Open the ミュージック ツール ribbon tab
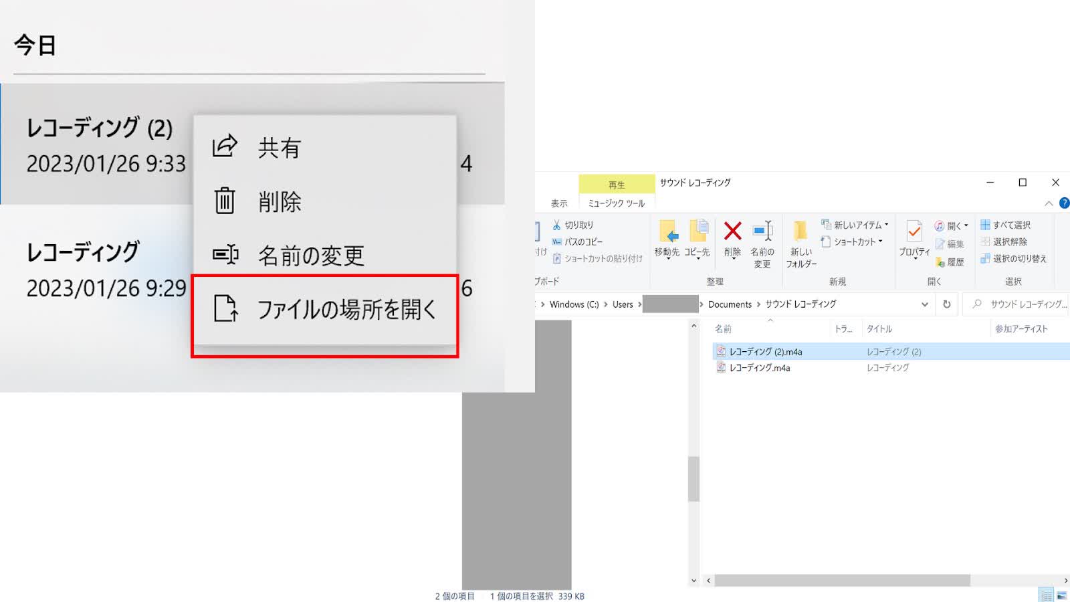This screenshot has height=602, width=1070. 617,203
